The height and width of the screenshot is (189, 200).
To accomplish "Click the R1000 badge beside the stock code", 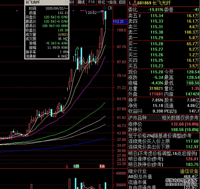I will [x=135, y=3].
